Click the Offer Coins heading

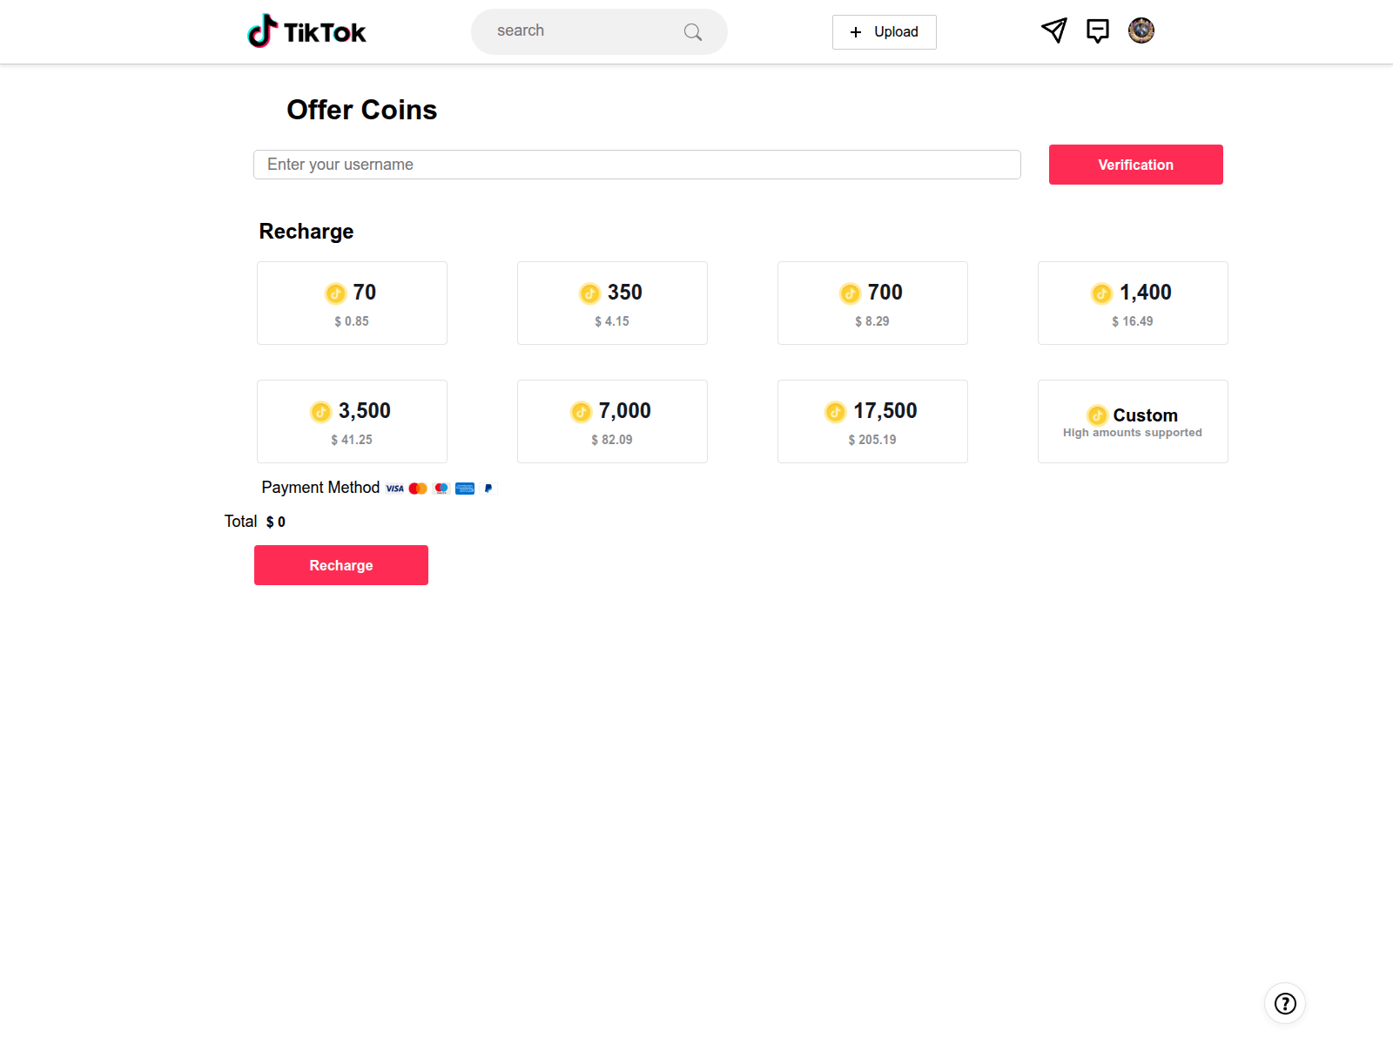point(362,110)
